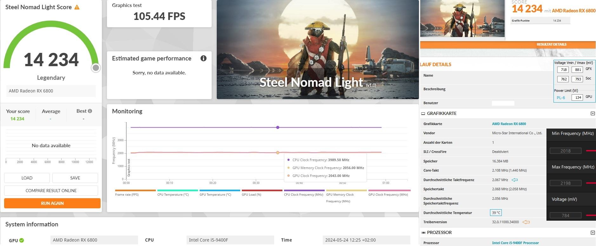The width and height of the screenshot is (596, 246).
Task: Click the orange RUN AGAIN button
Action: [52, 203]
